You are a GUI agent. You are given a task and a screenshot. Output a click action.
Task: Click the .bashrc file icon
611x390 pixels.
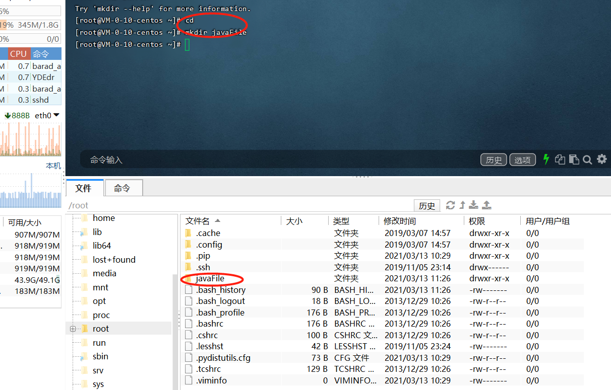tap(189, 324)
